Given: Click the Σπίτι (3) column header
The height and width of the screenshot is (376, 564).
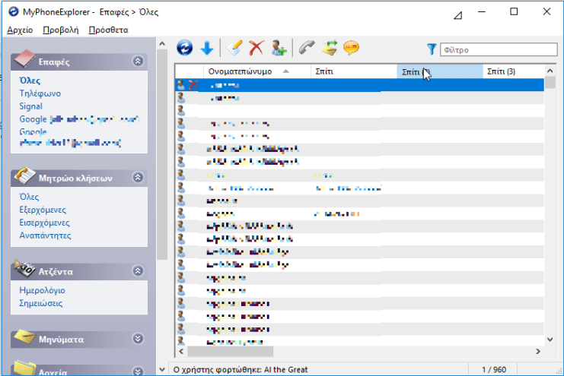Looking at the screenshot, I should [x=513, y=71].
